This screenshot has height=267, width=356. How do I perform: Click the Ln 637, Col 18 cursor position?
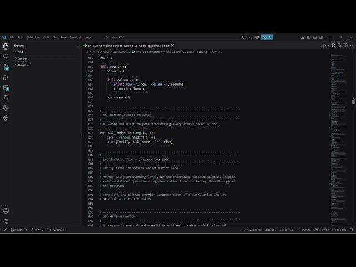click(252, 230)
